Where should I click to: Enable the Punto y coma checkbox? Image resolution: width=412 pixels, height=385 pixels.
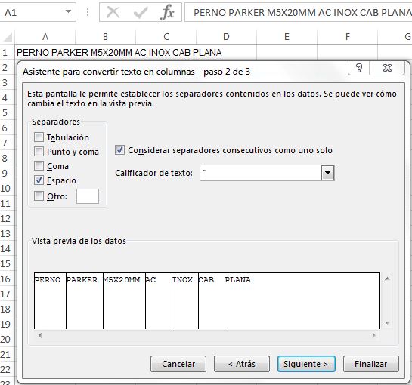click(39, 152)
